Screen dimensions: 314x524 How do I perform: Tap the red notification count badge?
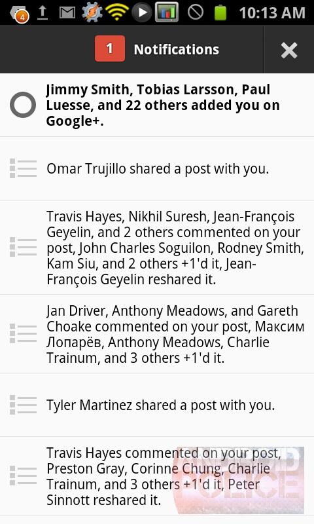tap(110, 48)
